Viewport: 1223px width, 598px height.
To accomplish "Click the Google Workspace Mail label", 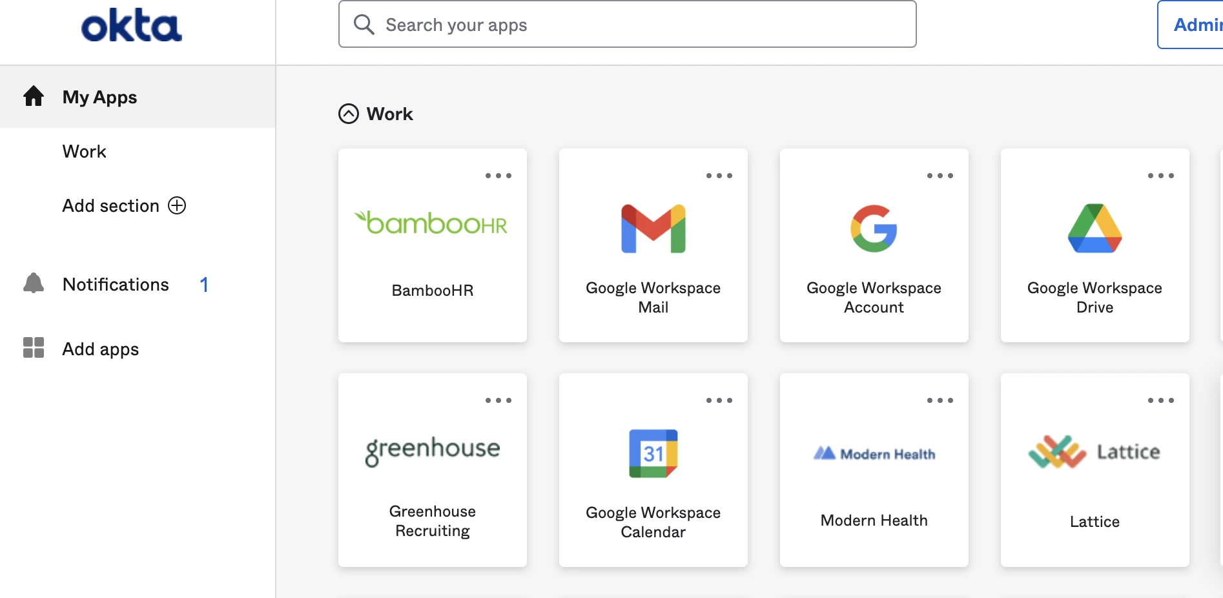I will point(653,298).
